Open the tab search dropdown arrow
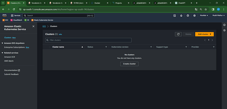 pyautogui.click(x=3, y=3)
